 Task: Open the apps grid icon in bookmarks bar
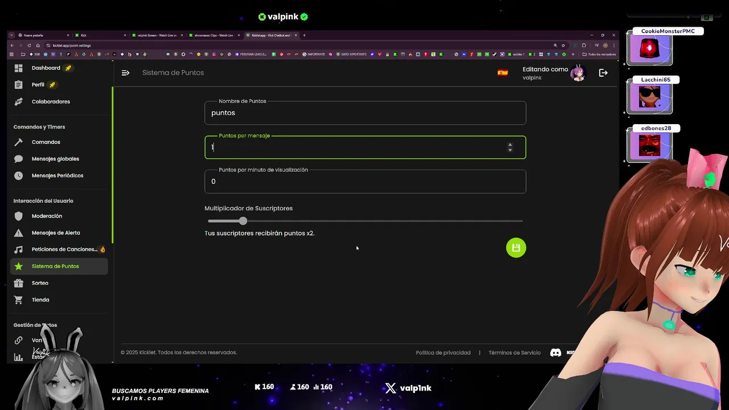(x=11, y=54)
